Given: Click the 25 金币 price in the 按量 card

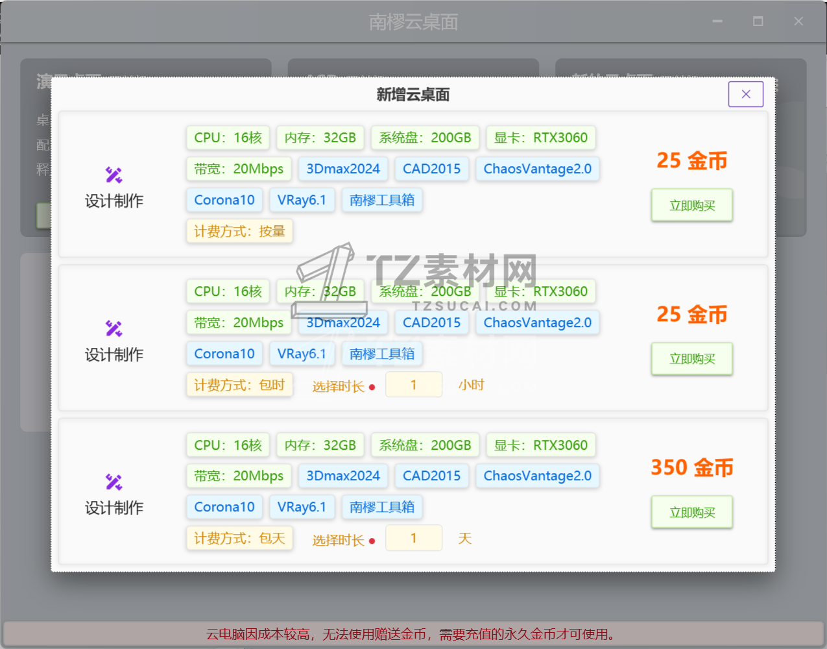Looking at the screenshot, I should (x=692, y=160).
